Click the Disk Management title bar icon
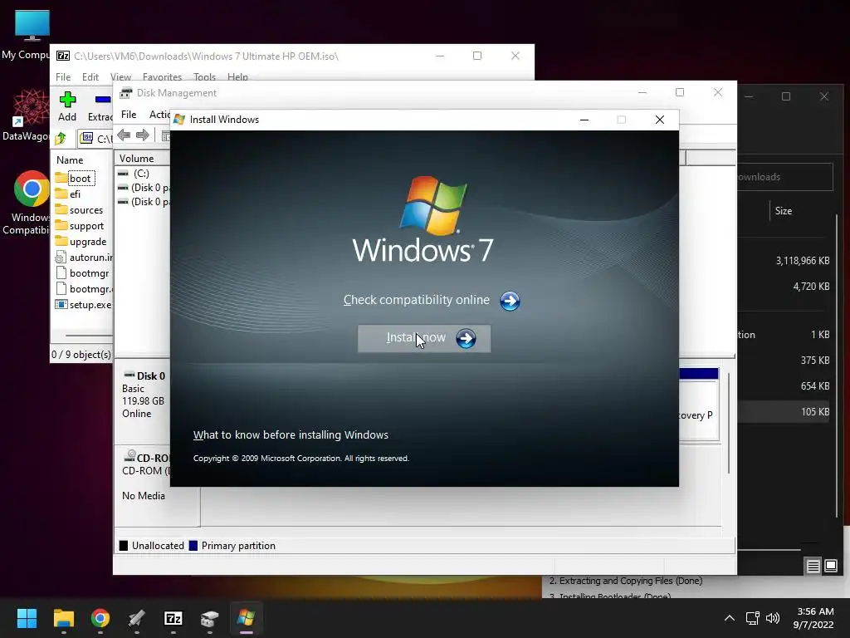Image resolution: width=850 pixels, height=638 pixels. [x=126, y=93]
